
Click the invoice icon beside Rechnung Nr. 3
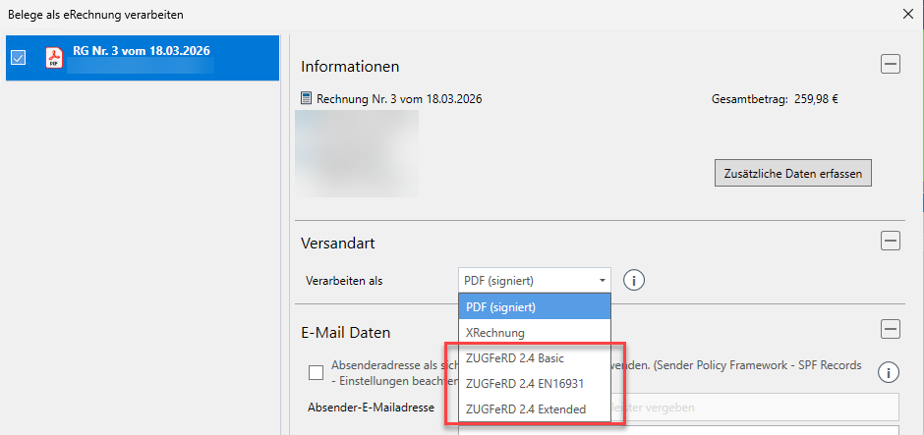click(x=307, y=99)
